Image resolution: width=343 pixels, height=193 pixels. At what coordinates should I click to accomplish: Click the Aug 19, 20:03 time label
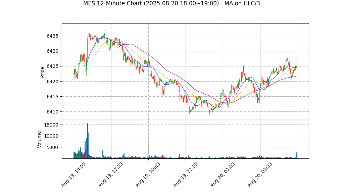pyautogui.click(x=148, y=175)
